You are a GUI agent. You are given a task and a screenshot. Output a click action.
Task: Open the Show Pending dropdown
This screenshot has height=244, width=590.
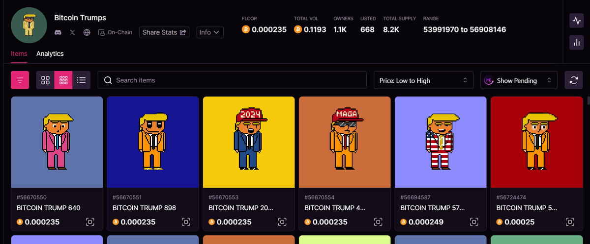tap(519, 80)
